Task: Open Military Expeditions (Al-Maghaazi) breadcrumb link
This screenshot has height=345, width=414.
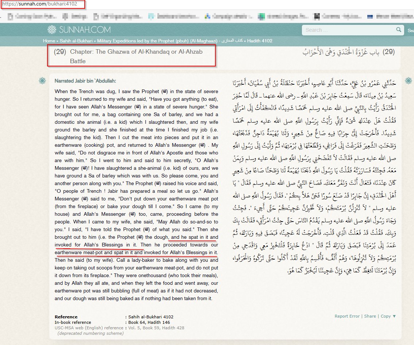Action: [170, 41]
